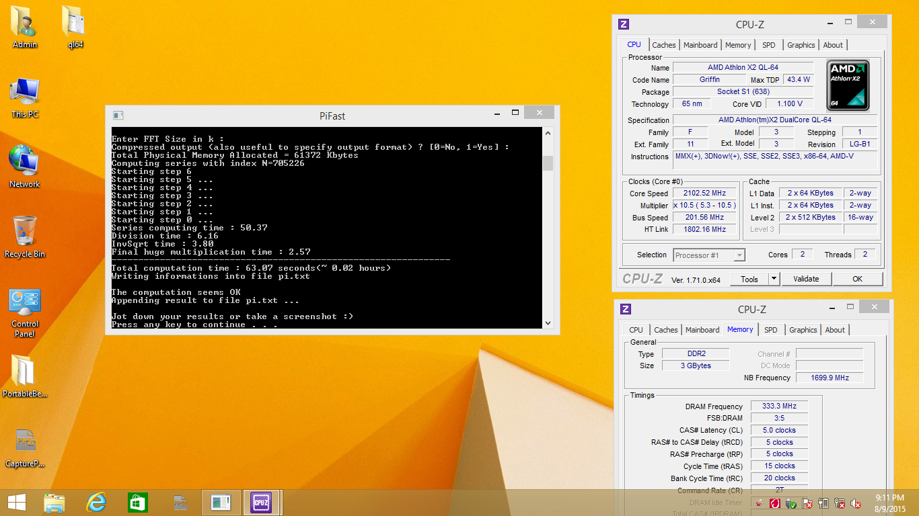Open the Action Center flag tray icon

808,503
